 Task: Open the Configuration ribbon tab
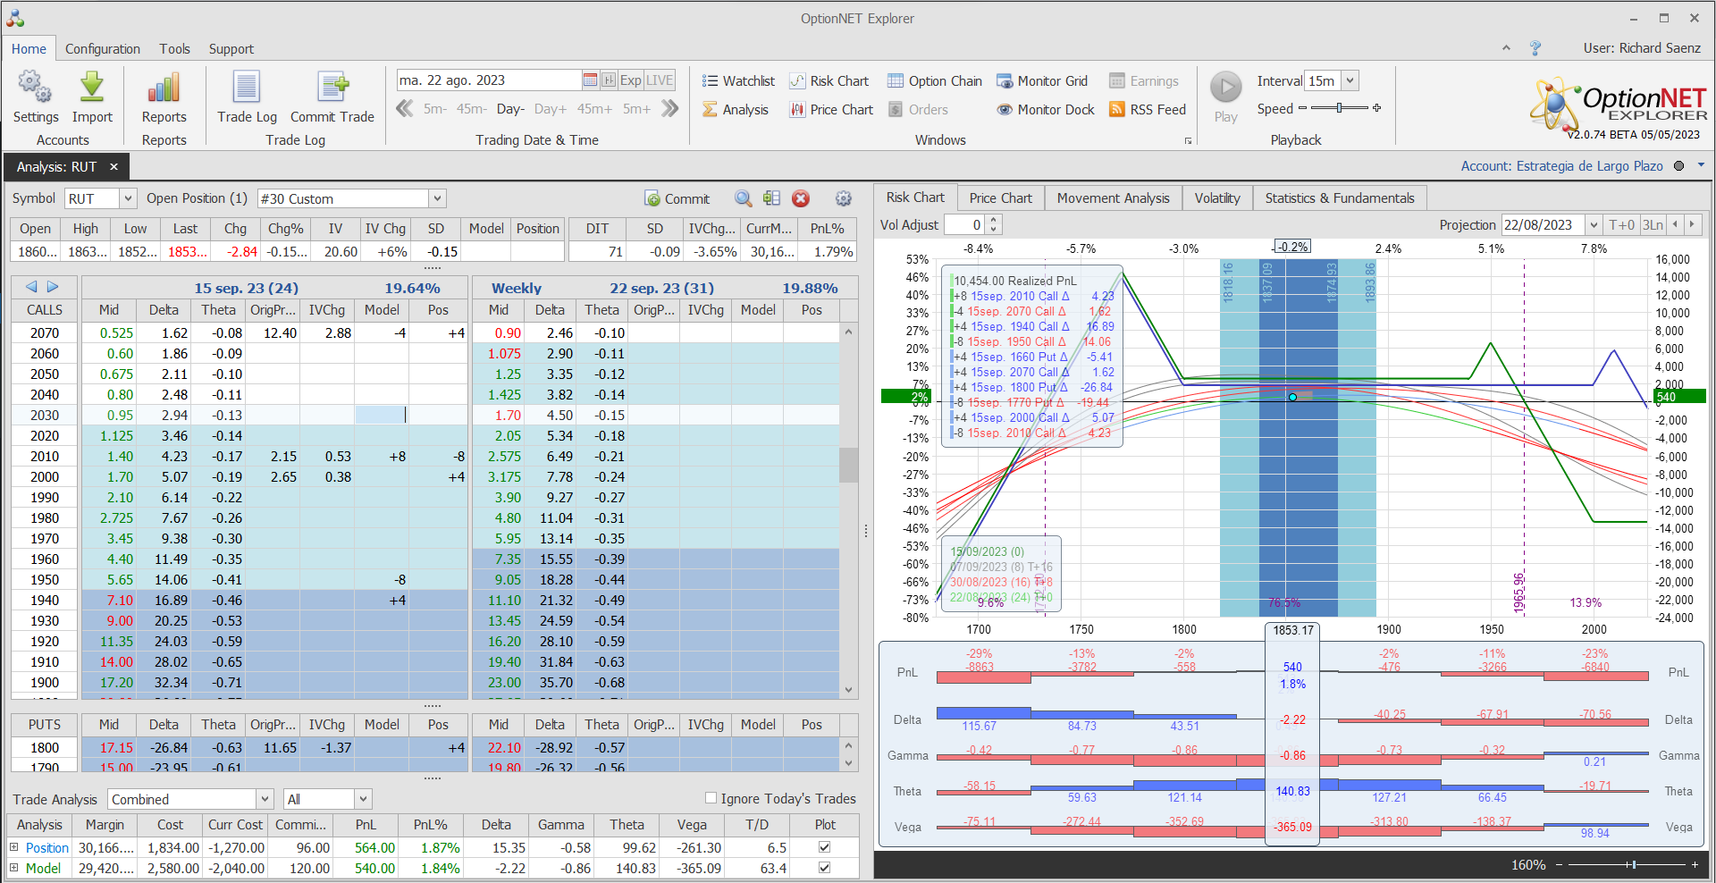click(x=102, y=49)
